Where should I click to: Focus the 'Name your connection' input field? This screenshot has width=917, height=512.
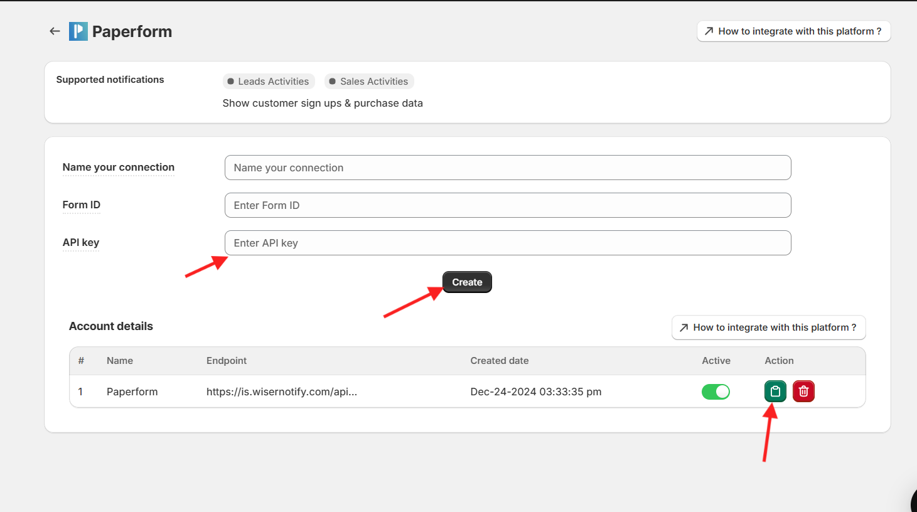[x=508, y=168]
